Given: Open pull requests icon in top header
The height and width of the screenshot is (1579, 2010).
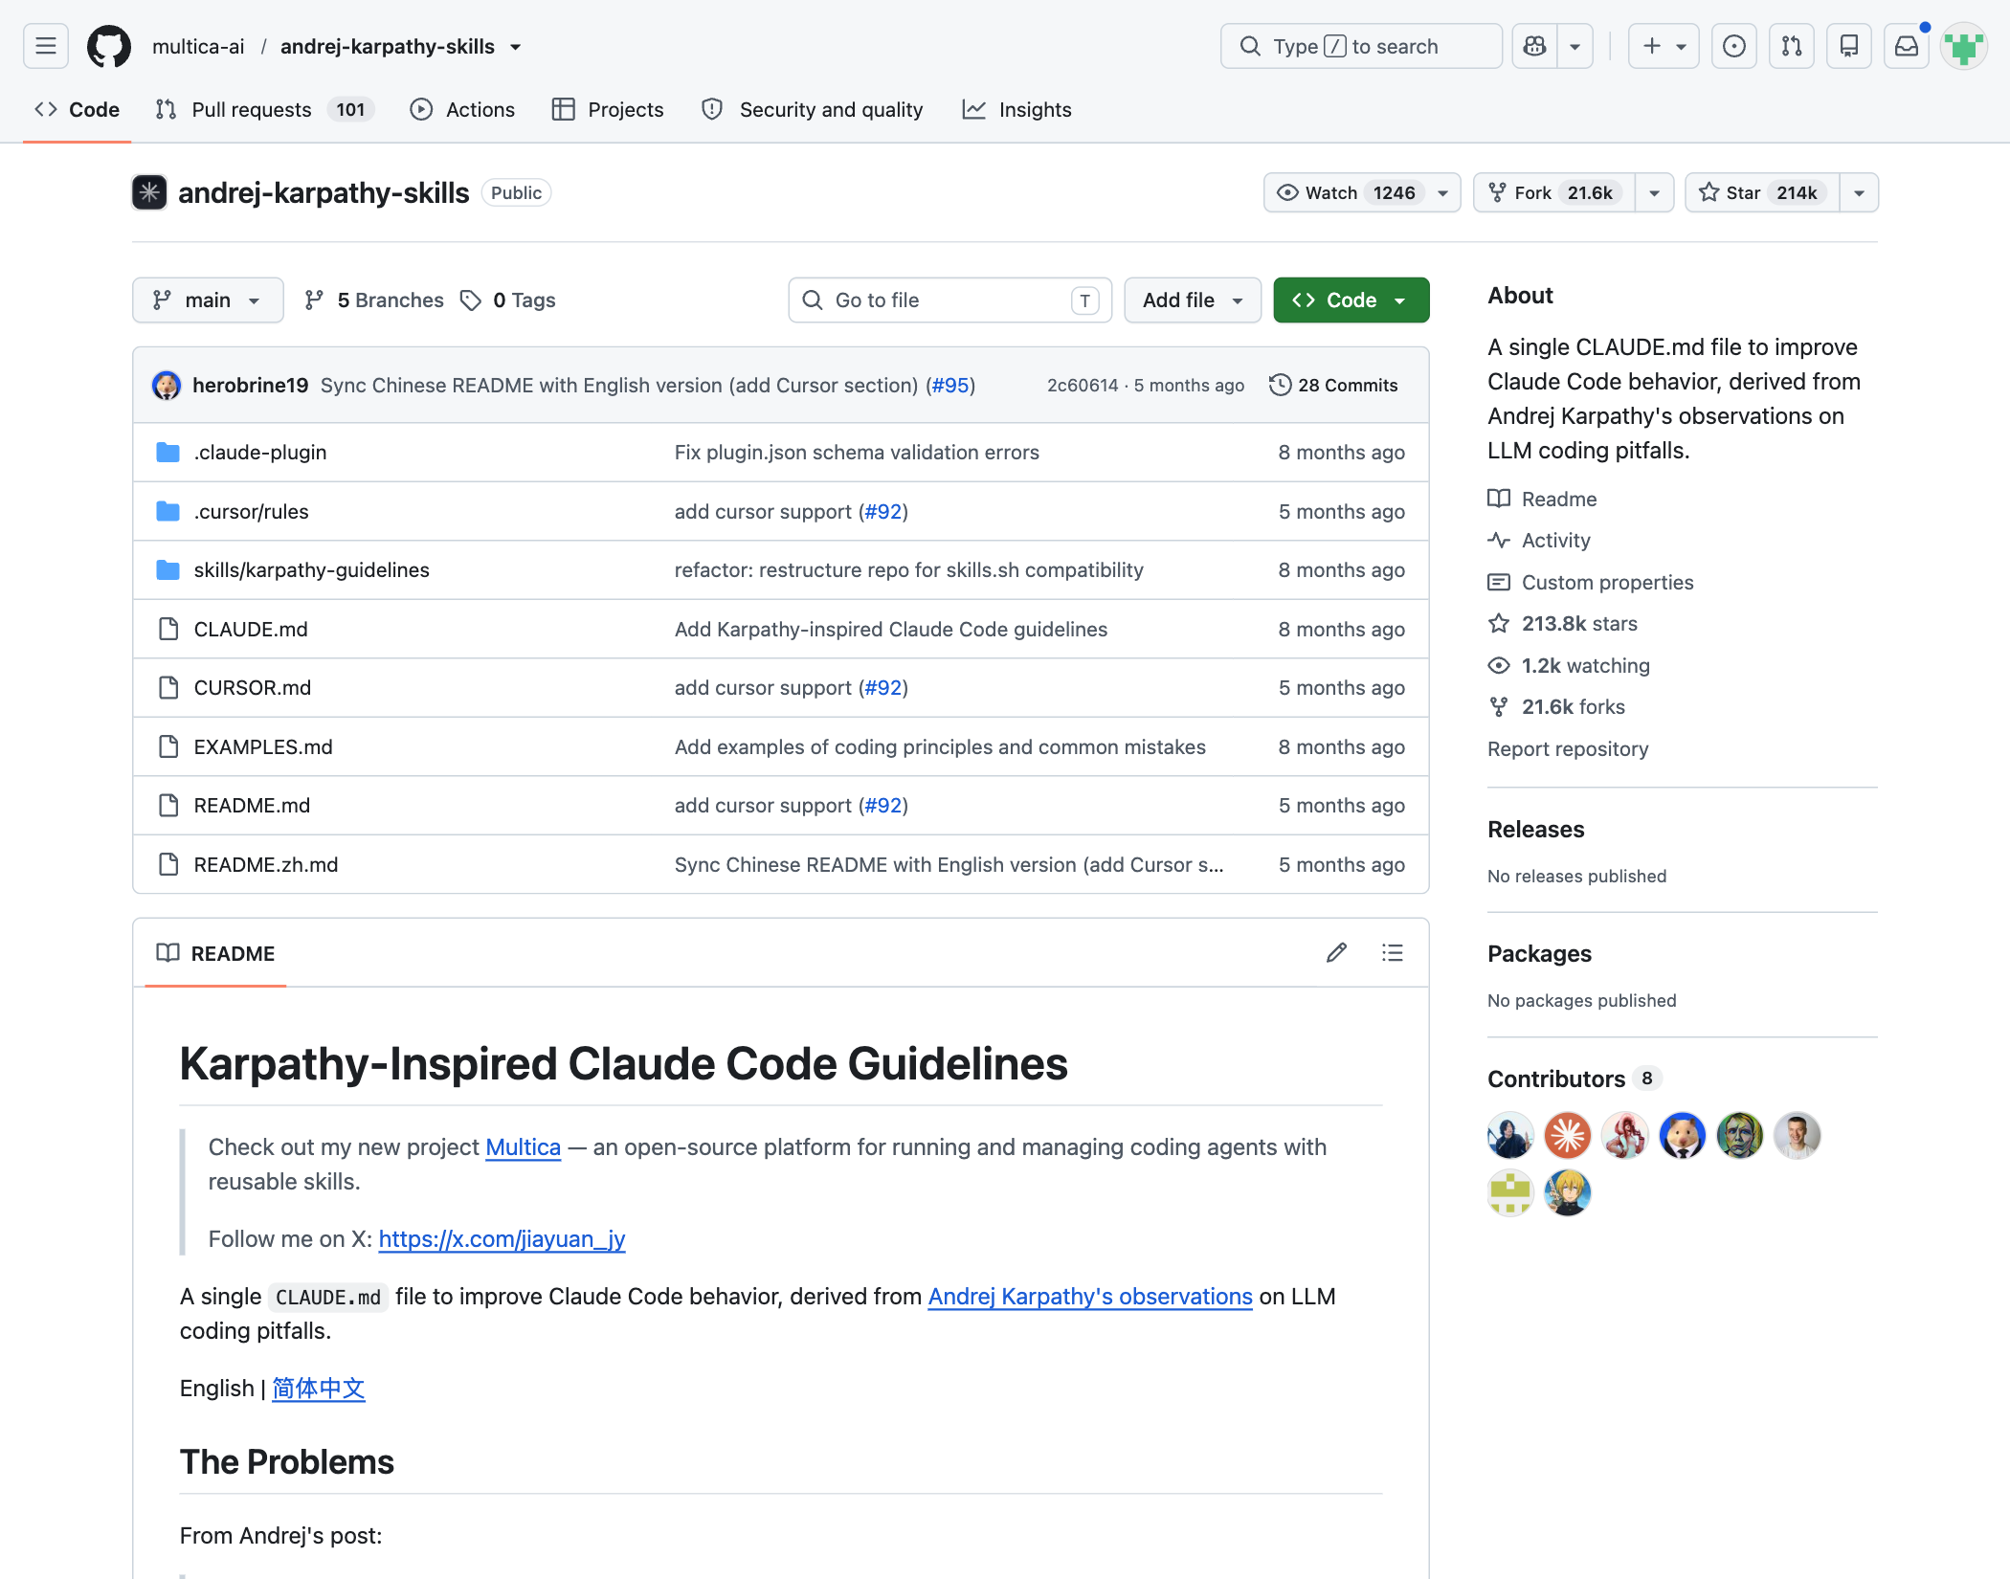Looking at the screenshot, I should [x=1792, y=46].
